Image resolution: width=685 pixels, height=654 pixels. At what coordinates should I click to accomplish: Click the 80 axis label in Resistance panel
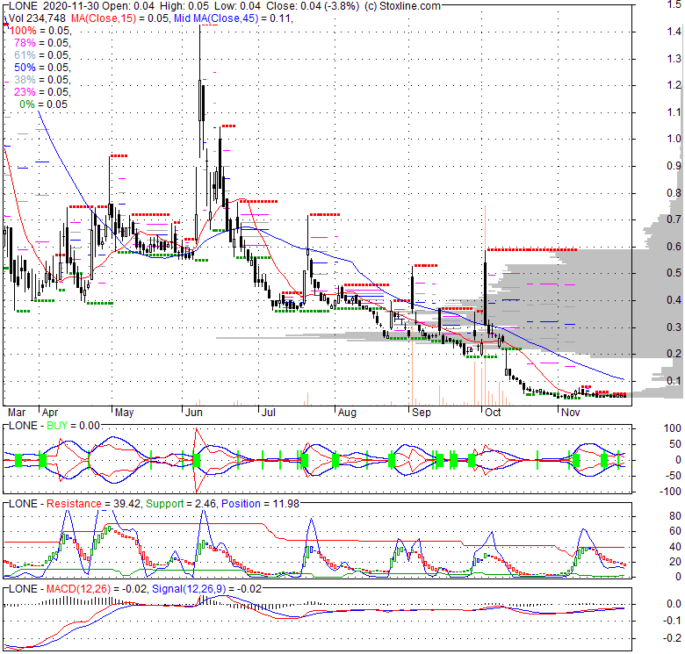[x=675, y=516]
